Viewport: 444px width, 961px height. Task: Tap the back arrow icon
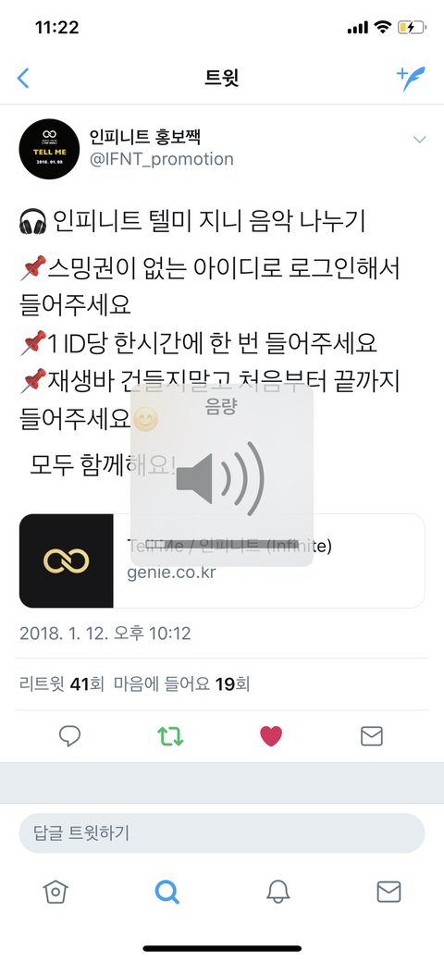point(23,78)
